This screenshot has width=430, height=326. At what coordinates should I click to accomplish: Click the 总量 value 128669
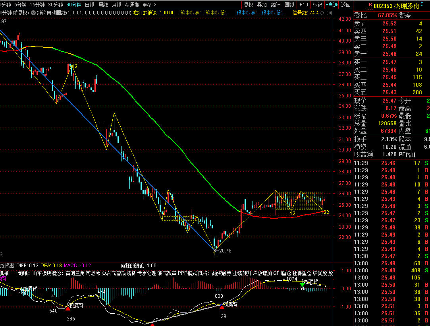tap(387, 124)
